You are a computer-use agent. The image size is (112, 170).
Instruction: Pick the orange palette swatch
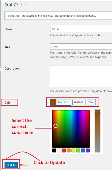click(68, 150)
